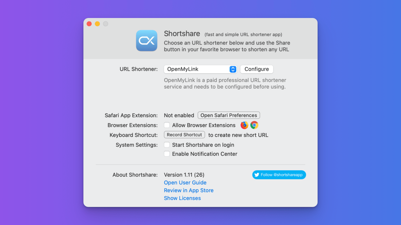This screenshot has height=225, width=401.
Task: Open the User Guide link
Action: [x=185, y=183]
